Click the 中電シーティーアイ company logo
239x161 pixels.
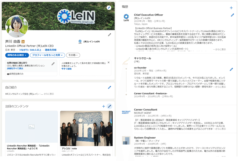click(126, 140)
